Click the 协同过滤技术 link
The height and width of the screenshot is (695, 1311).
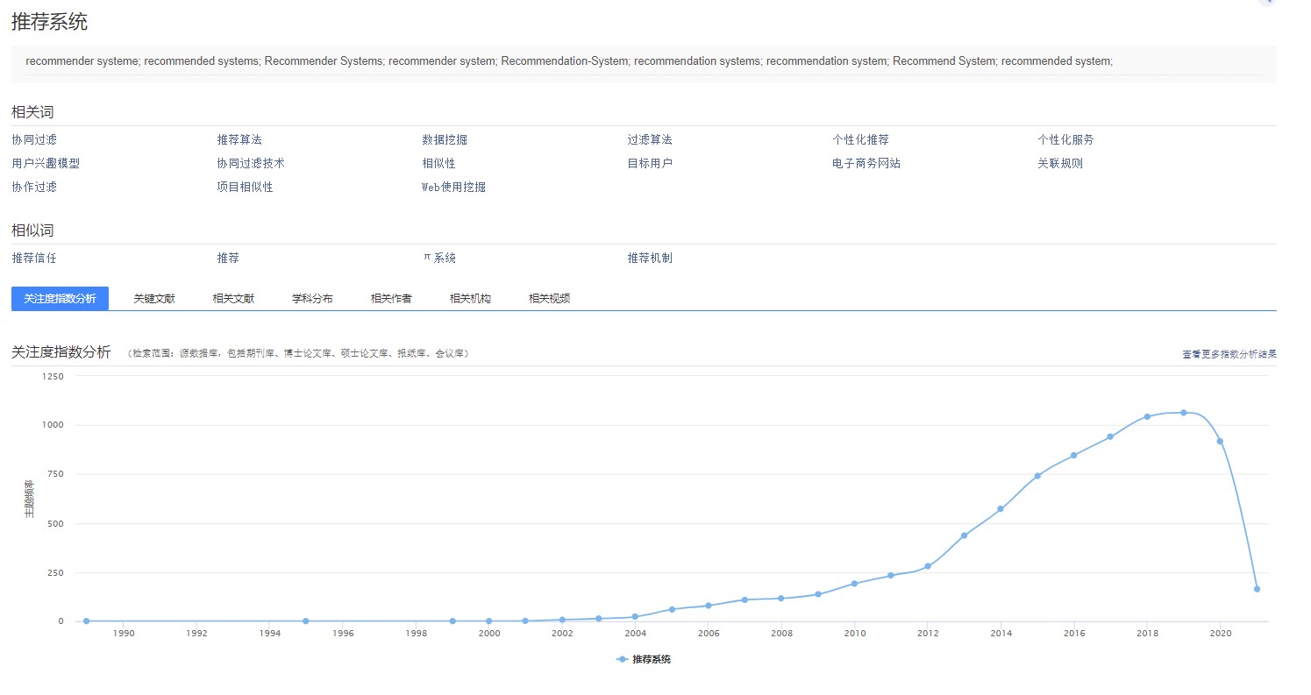[x=251, y=163]
